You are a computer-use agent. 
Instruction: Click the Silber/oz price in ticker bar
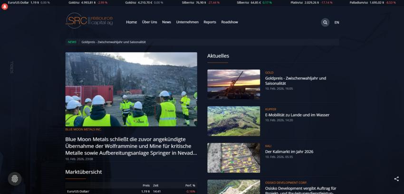click(194, 2)
